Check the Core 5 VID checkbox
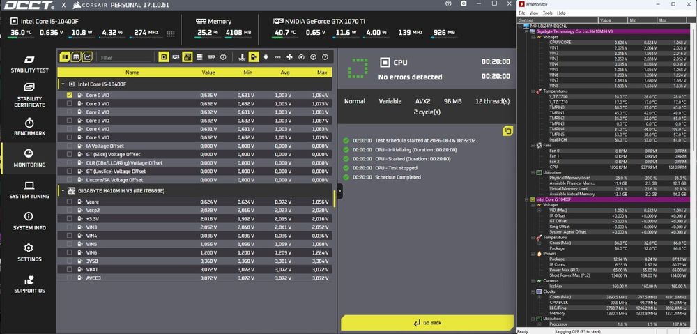The height and width of the screenshot is (334, 697). tap(69, 137)
